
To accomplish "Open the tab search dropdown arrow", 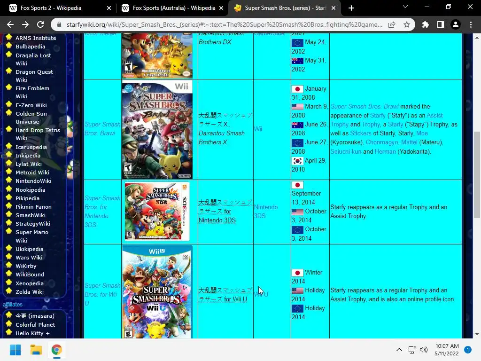I will (405, 7).
